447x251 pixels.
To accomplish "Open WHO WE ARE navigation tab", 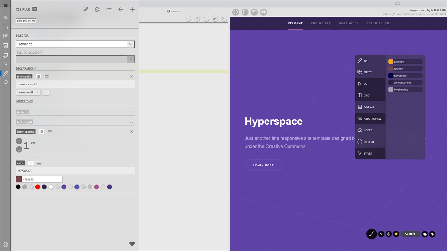I will [x=320, y=23].
